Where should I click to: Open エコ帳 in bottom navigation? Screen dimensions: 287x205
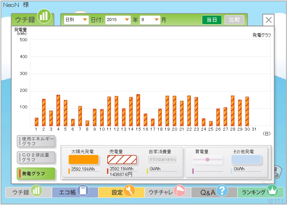(75, 192)
